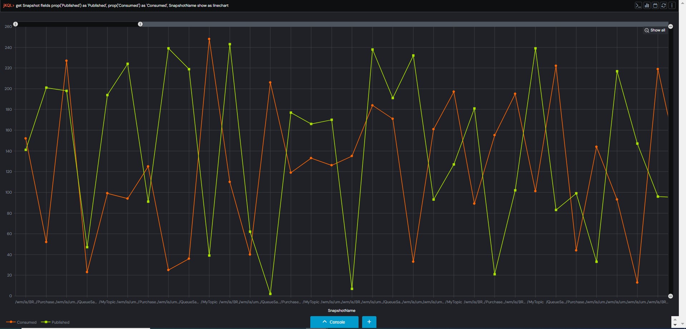
Task: Refresh the query results with the refresh icon
Action: point(664,5)
